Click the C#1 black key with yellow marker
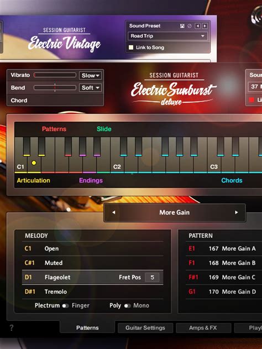Screen dimensions: 262x349 pyautogui.click(x=27, y=147)
